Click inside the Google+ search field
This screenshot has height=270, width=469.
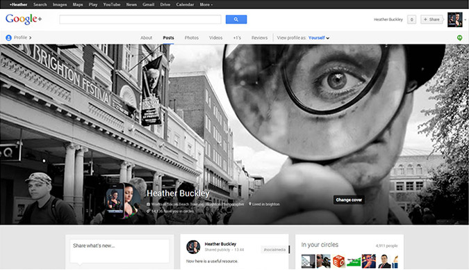point(140,19)
